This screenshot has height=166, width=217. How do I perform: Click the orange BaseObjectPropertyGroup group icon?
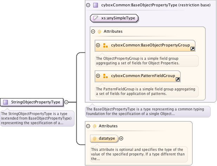click(x=106, y=45)
